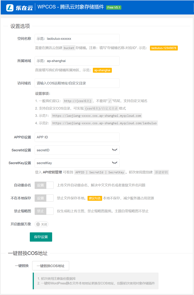Focus the 访问域名 input field
The width and height of the screenshot is (194, 295).
tap(77, 83)
